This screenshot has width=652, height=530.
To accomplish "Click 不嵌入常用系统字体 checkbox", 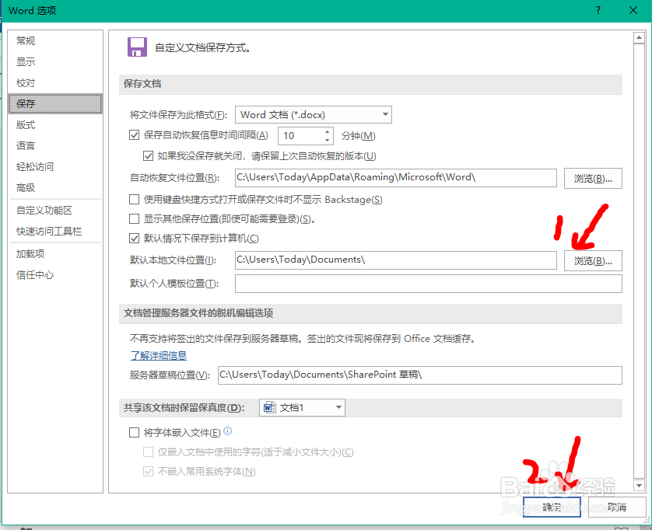I will (148, 471).
